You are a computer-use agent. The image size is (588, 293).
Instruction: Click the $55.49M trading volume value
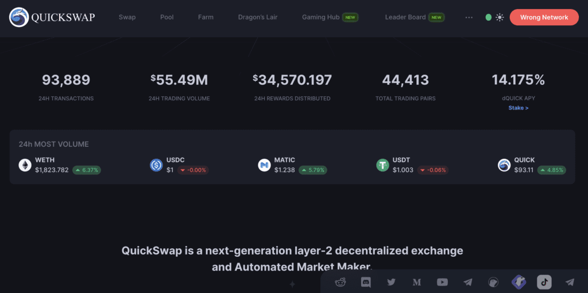(x=179, y=80)
